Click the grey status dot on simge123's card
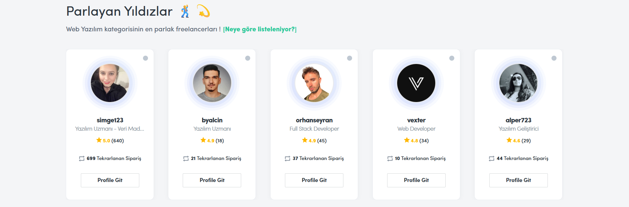This screenshot has width=629, height=207. 145,58
